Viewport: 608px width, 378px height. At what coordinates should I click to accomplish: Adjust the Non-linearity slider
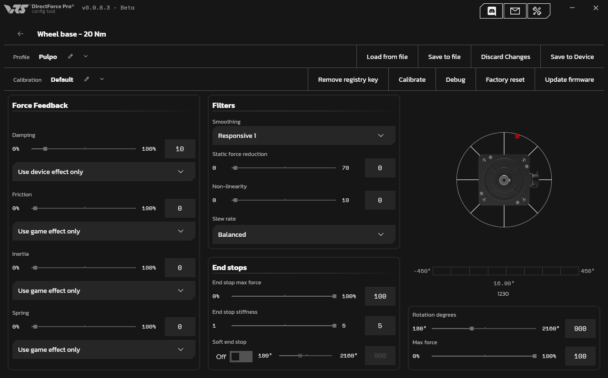pyautogui.click(x=284, y=200)
